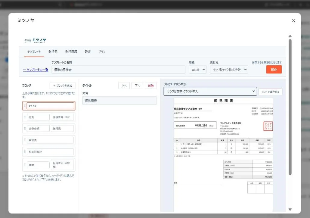Screen dimensions: 310x218
Task: Open the 発行元 tab
Action: click(x=53, y=52)
